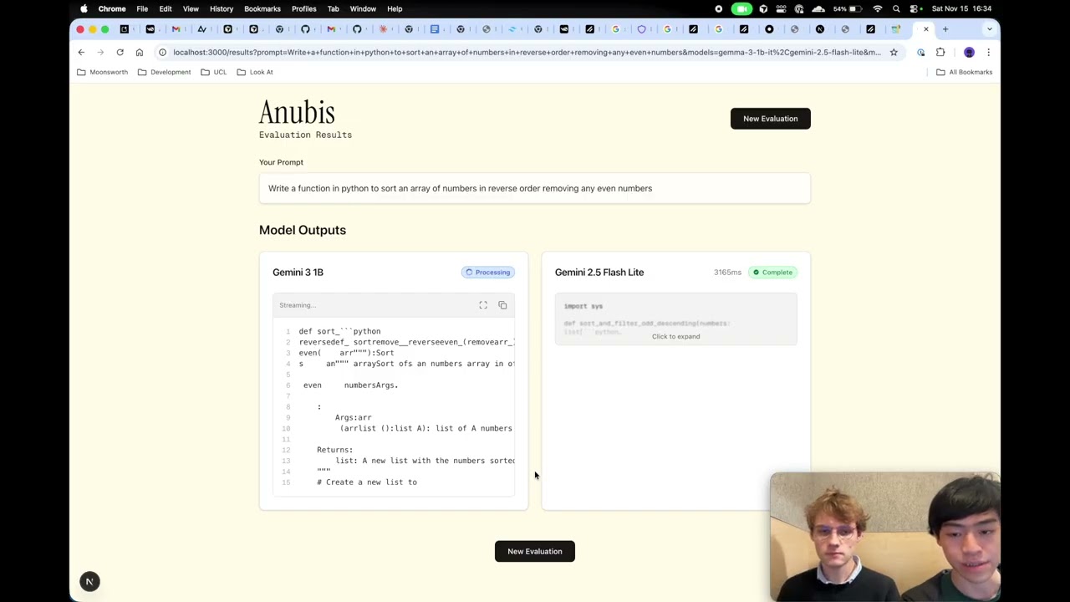Image resolution: width=1070 pixels, height=602 pixels.
Task: Click the prompt text box
Action: click(535, 188)
